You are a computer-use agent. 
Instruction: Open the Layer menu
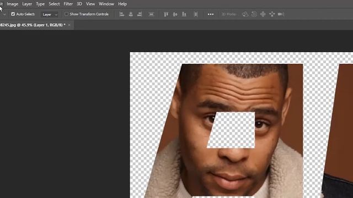coord(27,4)
